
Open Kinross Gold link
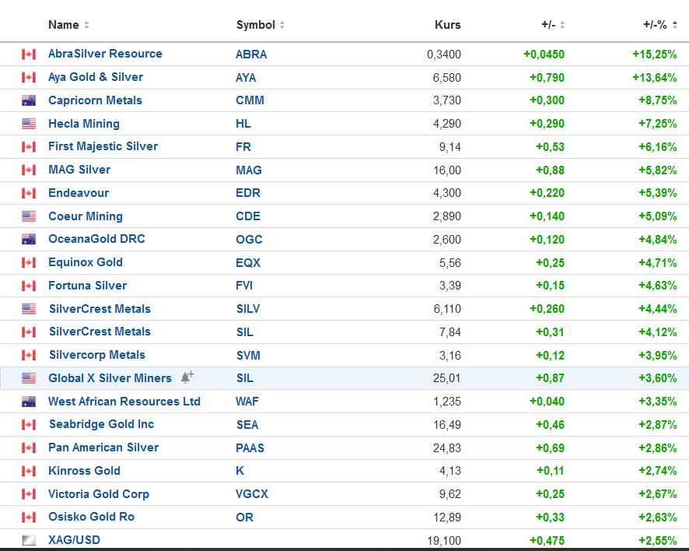pos(84,471)
